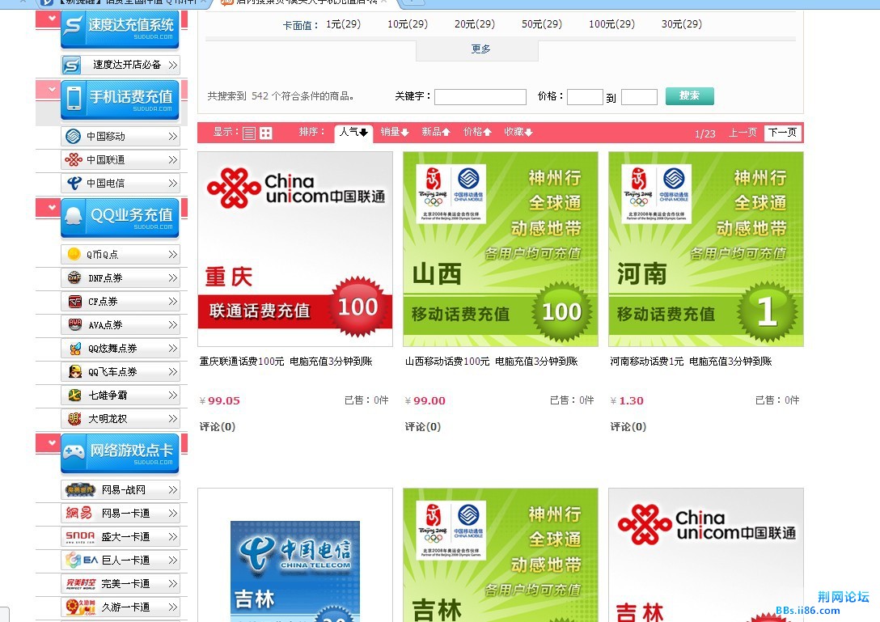Screen dimensions: 880x622
Task: Focus the minimum 价格 field
Action: (585, 97)
